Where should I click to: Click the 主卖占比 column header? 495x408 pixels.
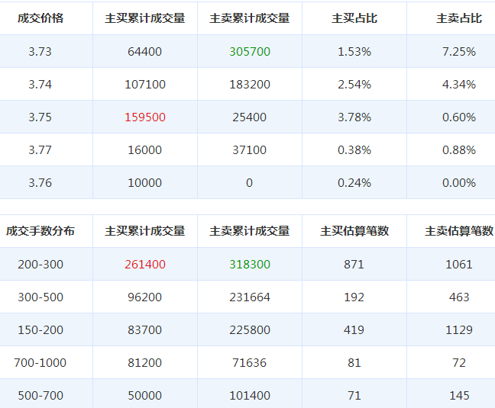point(459,18)
